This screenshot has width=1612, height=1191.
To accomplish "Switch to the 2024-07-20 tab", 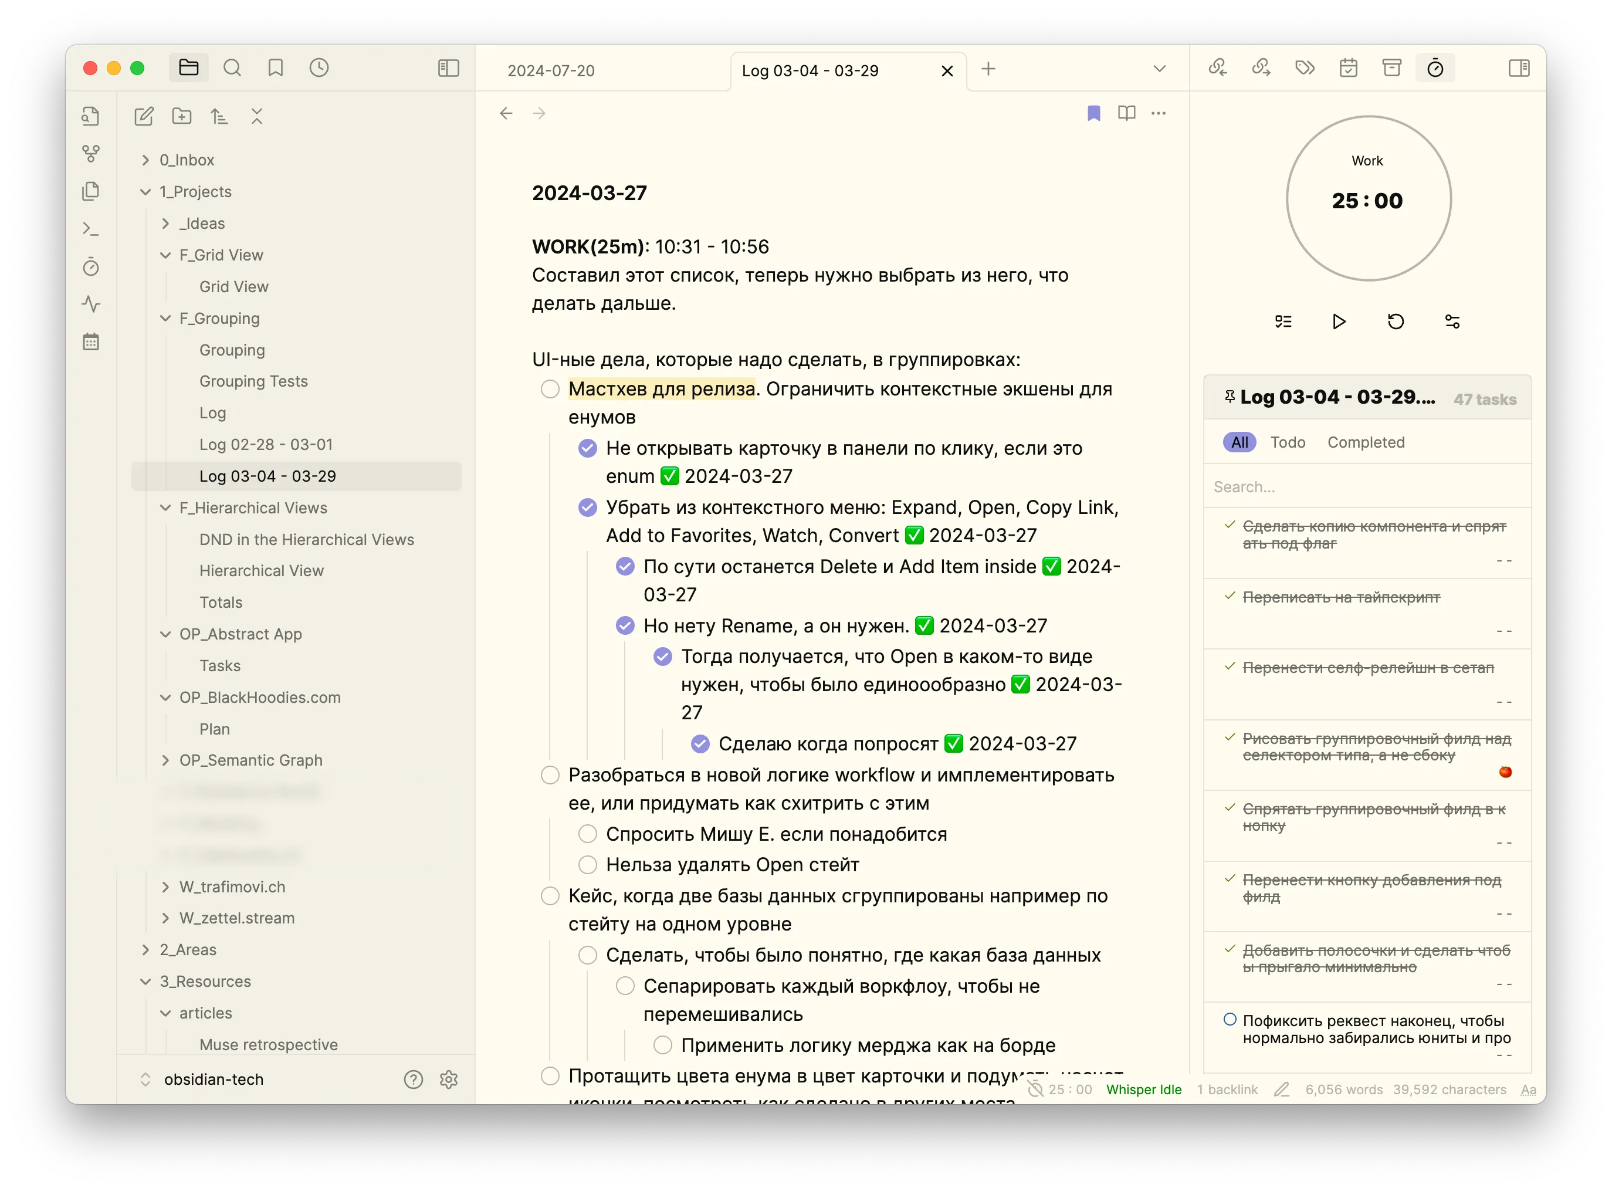I will [551, 70].
